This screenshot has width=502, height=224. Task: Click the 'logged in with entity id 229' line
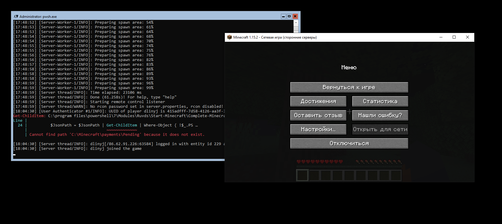[119, 144]
